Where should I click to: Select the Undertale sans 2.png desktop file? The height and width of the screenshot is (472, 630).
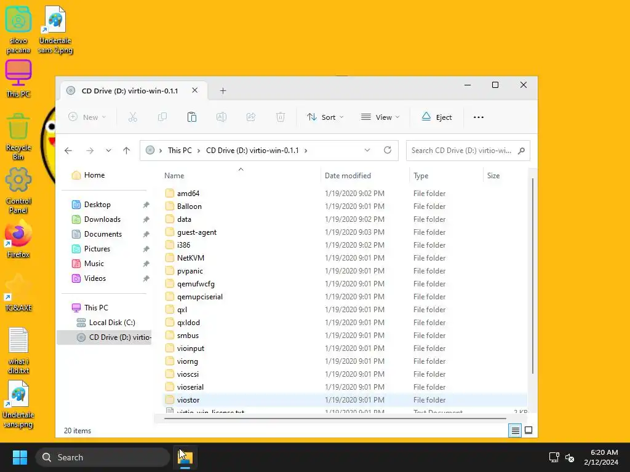[55, 30]
